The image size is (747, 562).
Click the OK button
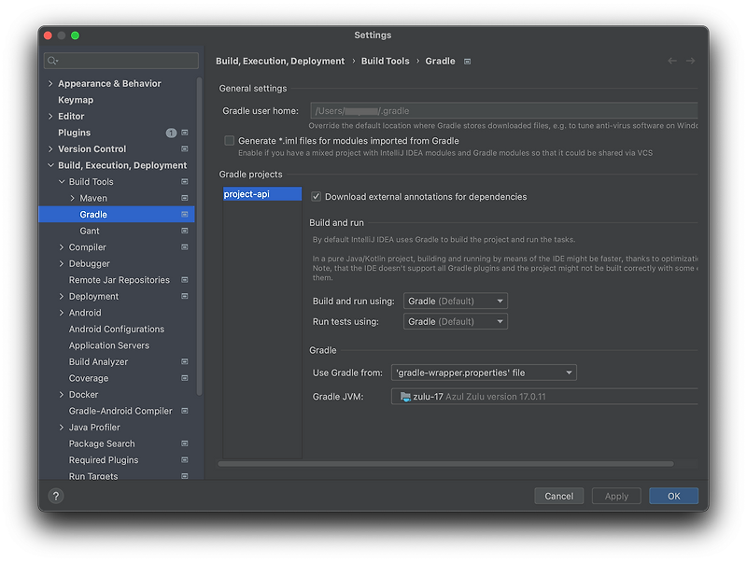point(673,496)
